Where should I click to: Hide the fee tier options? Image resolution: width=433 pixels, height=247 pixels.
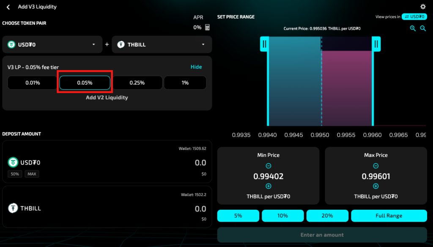coord(196,67)
